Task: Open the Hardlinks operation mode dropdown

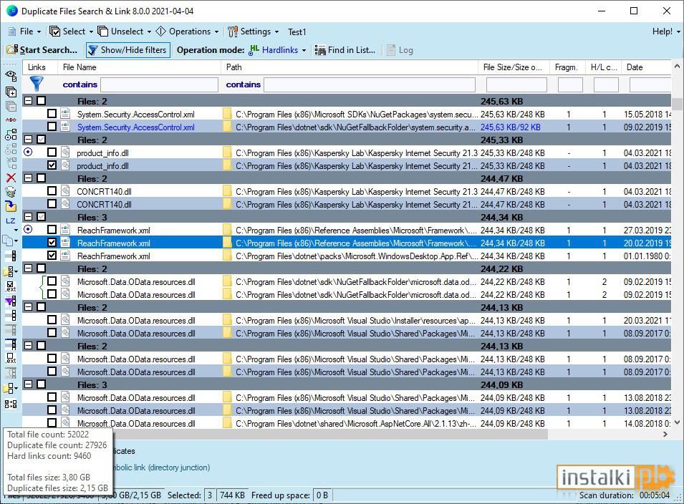Action: [277, 50]
